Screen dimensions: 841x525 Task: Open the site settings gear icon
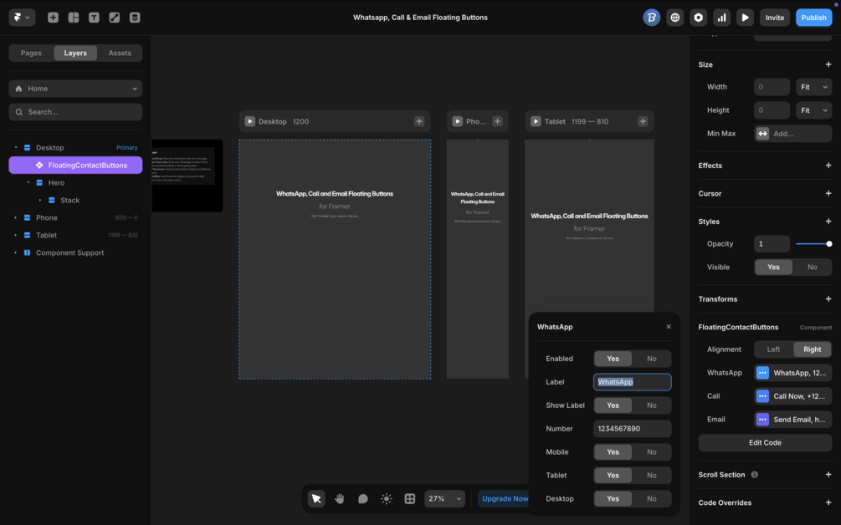tap(699, 18)
